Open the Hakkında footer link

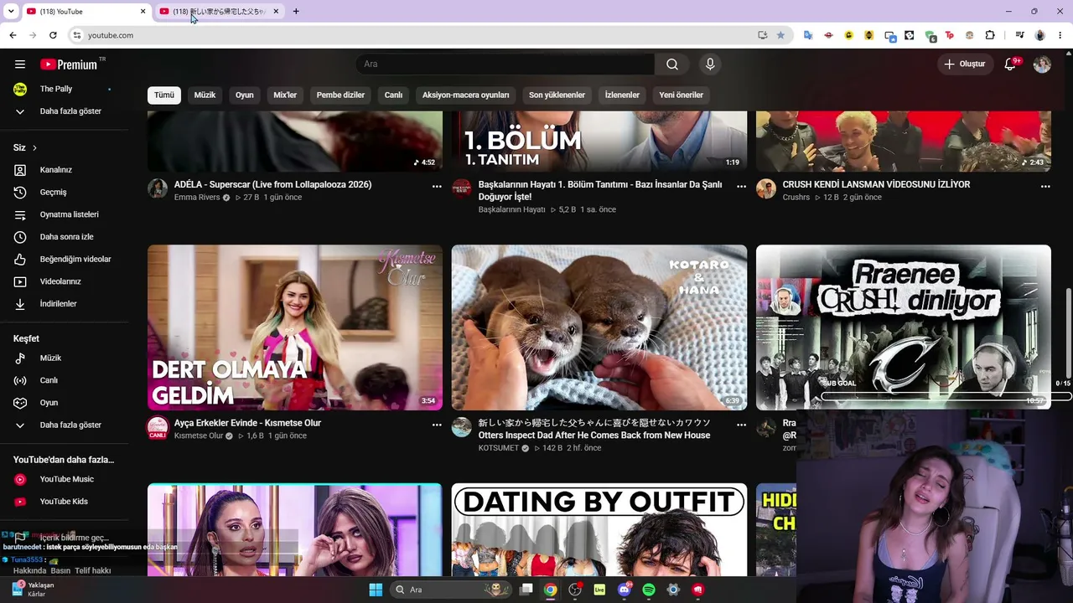point(30,570)
